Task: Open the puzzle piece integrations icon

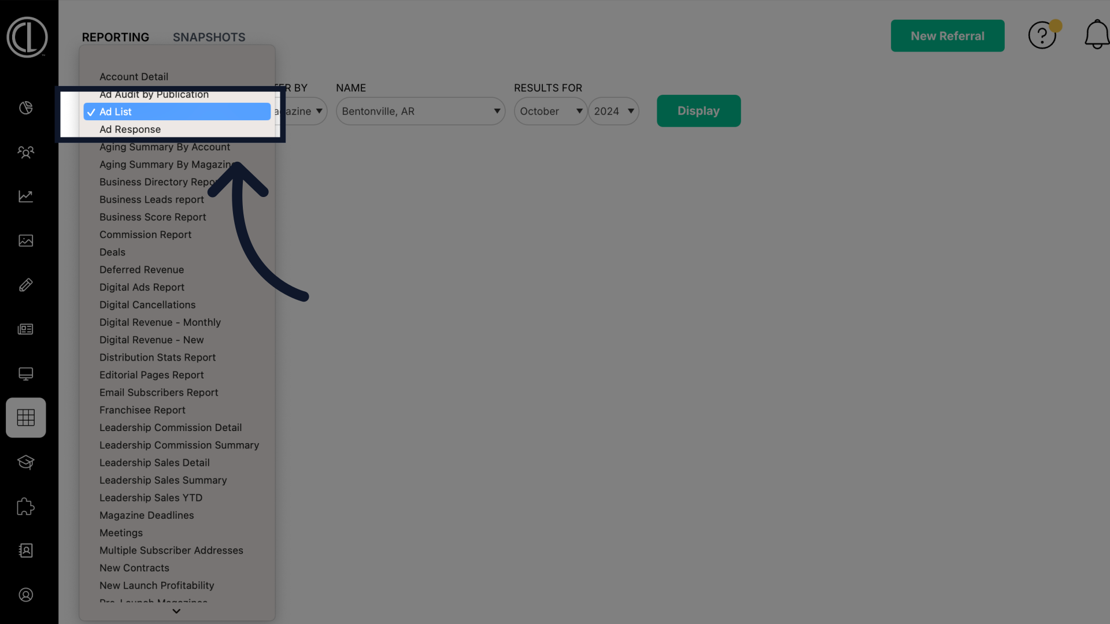Action: [x=26, y=507]
